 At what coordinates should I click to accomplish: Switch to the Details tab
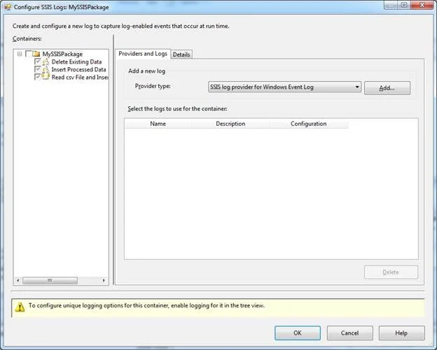point(181,54)
